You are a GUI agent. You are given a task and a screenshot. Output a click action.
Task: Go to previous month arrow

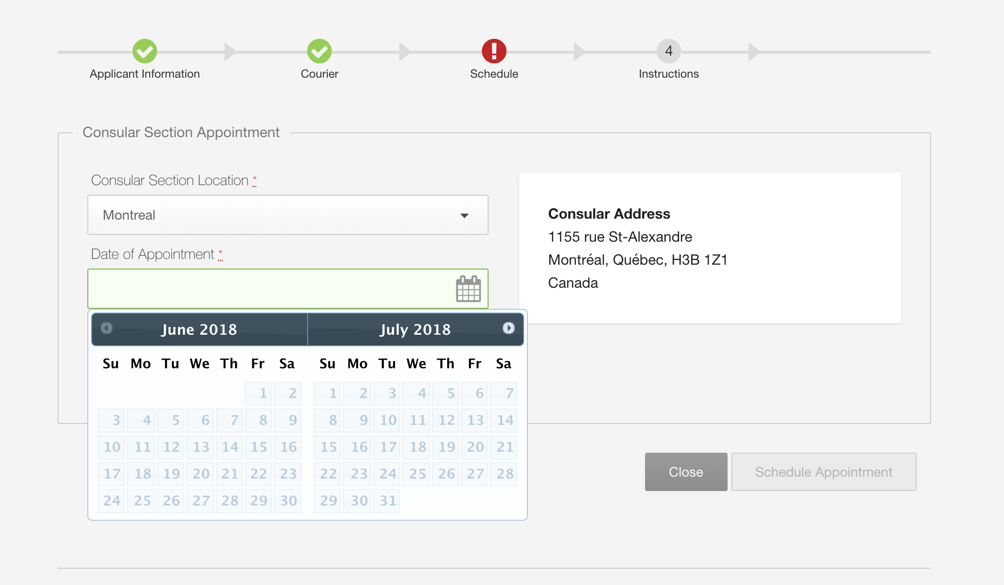pos(107,328)
